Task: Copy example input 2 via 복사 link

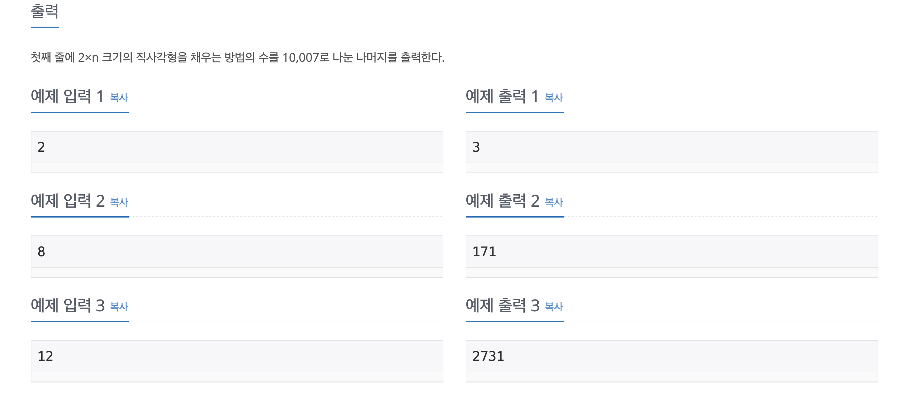Action: tap(119, 202)
